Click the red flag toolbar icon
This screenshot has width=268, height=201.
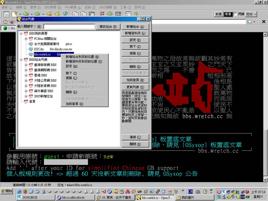tap(102, 14)
